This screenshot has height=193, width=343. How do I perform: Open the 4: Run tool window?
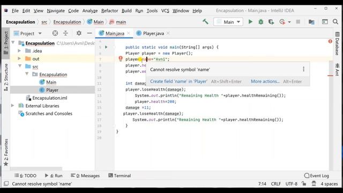tap(54, 175)
